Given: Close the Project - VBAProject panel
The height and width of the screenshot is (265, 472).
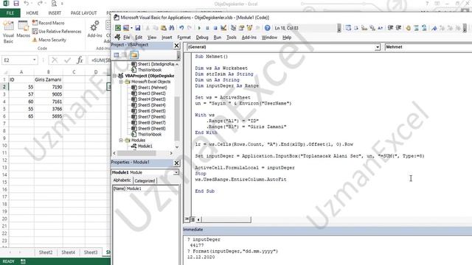Looking at the screenshot, I should coord(177,46).
